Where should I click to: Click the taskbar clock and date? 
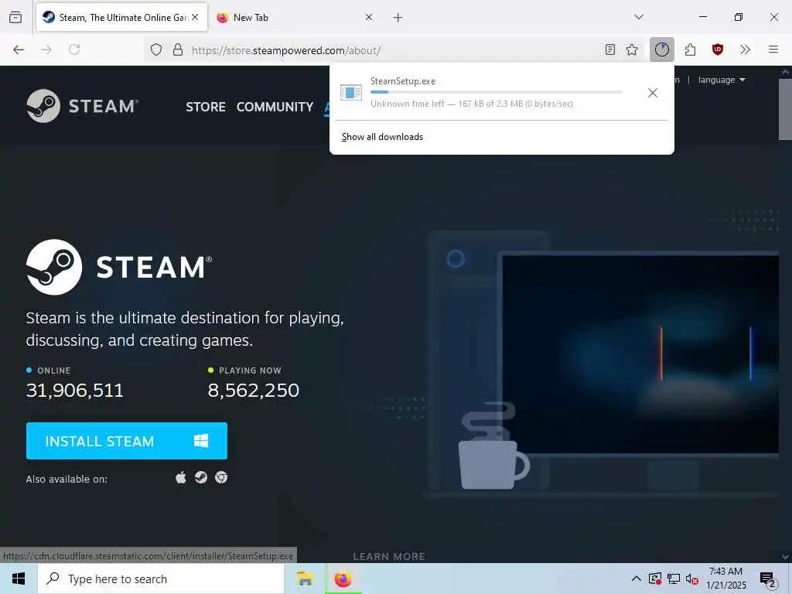(725, 579)
